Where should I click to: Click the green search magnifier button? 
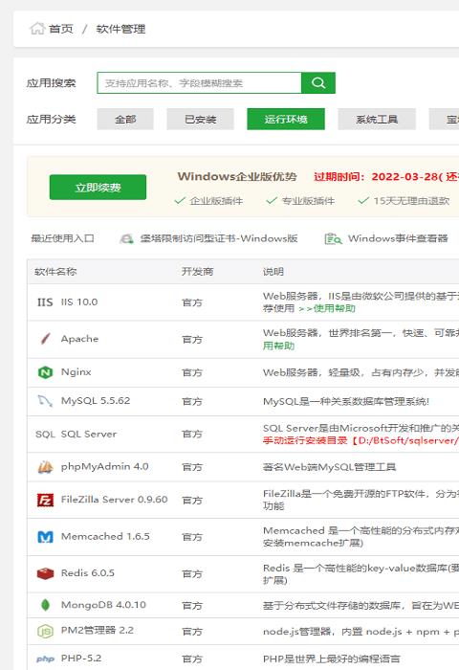(318, 83)
